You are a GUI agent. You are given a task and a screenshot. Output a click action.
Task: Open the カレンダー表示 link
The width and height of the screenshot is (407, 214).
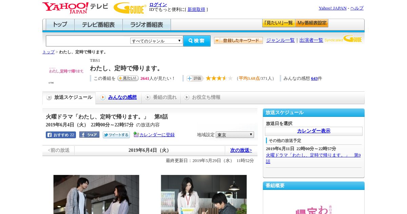click(314, 131)
